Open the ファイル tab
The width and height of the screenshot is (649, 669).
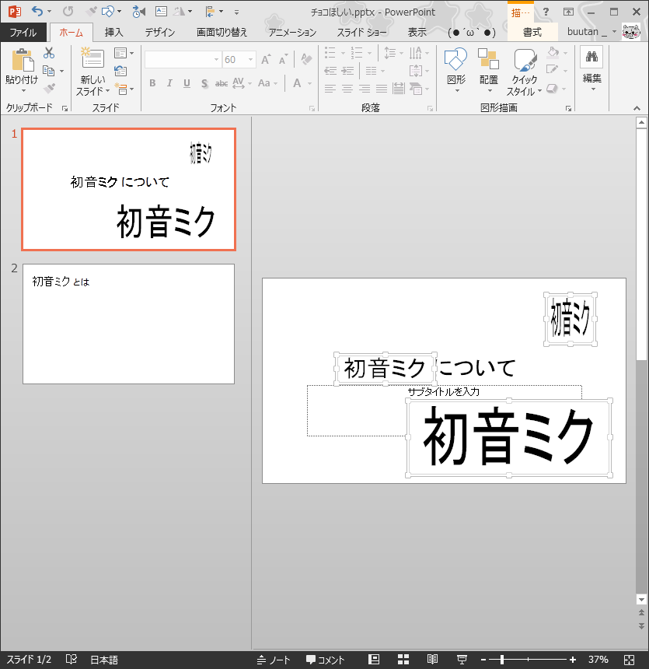[23, 33]
